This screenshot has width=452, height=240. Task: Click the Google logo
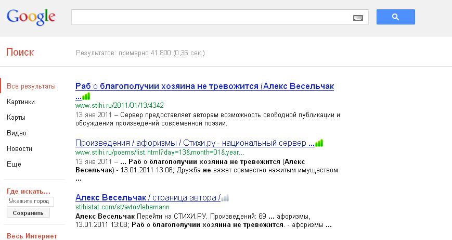tap(31, 17)
